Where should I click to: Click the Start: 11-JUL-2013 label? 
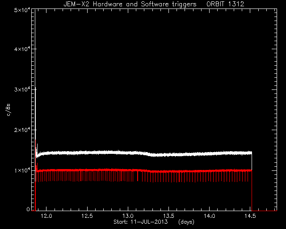coord(141,222)
